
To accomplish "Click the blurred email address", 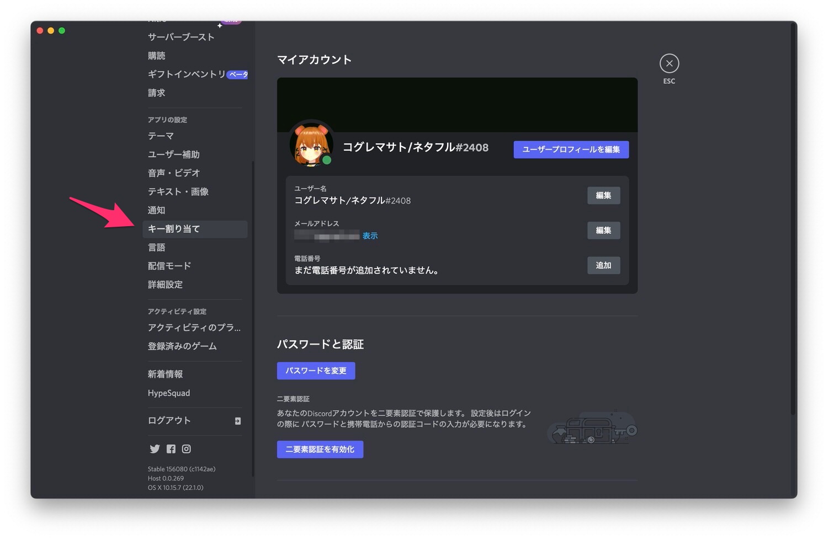I will 327,236.
